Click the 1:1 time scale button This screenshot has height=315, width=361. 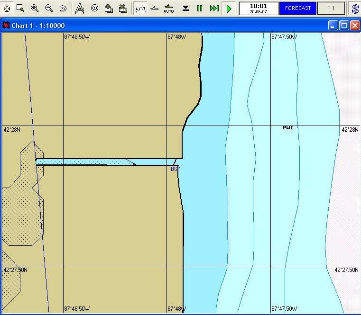click(331, 8)
